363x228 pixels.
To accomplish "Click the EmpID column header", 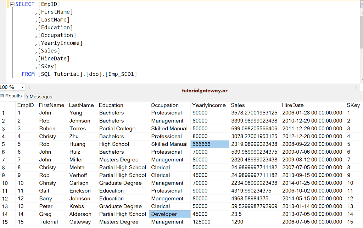I will tap(26, 105).
